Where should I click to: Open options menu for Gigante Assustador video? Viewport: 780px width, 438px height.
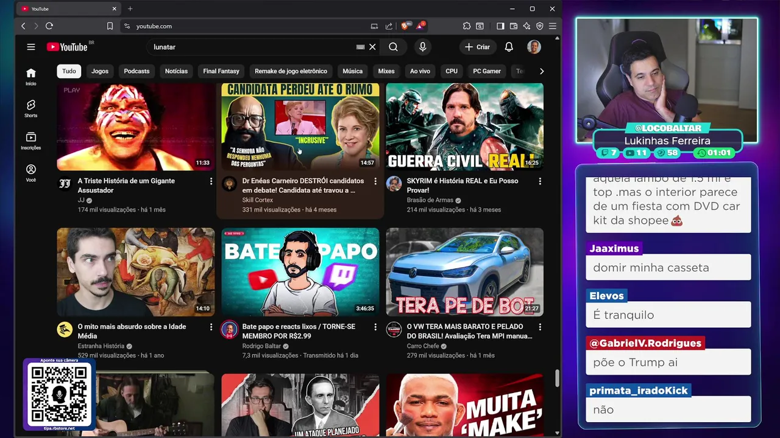pos(211,181)
